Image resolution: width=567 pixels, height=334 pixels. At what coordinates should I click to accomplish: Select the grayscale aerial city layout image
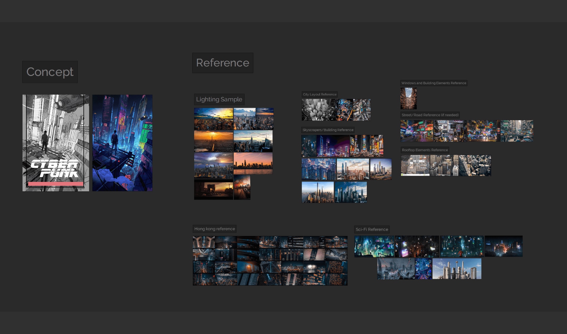[318, 110]
